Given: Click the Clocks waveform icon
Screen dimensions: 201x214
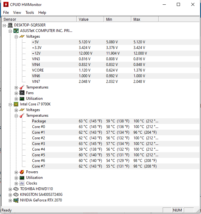Looking at the screenshot, I should pyautogui.click(x=22, y=183).
